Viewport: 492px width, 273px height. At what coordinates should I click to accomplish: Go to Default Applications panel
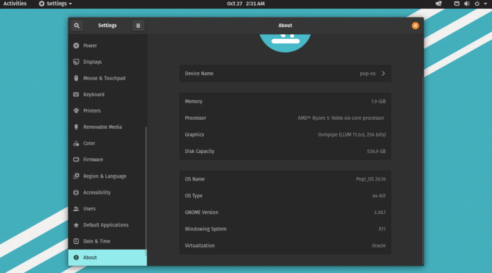106,225
